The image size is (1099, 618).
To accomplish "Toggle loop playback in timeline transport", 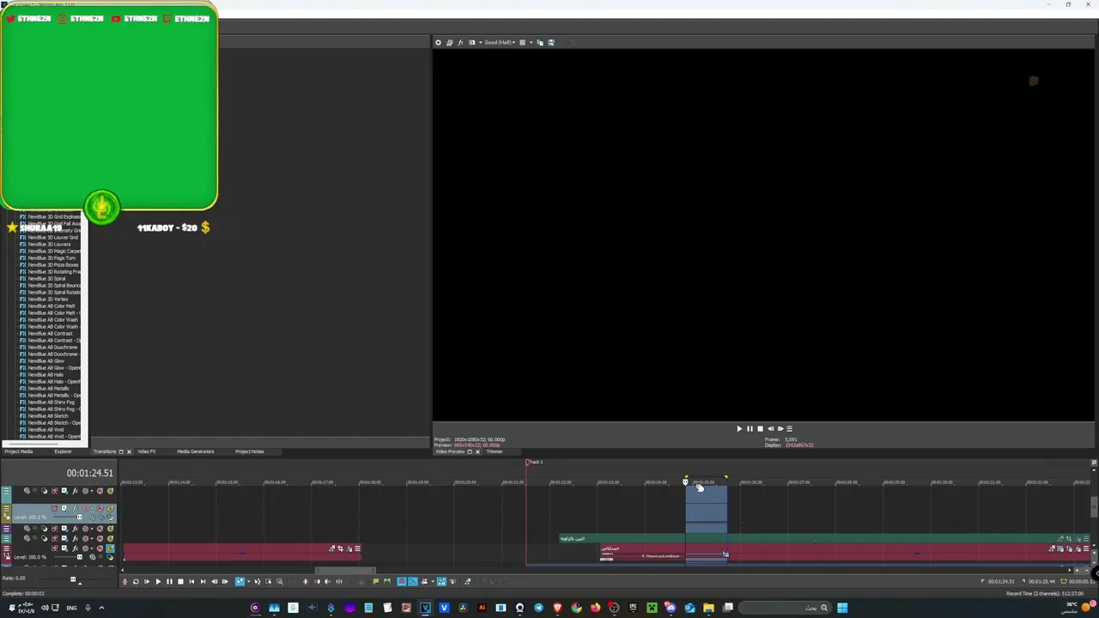I will coord(136,582).
